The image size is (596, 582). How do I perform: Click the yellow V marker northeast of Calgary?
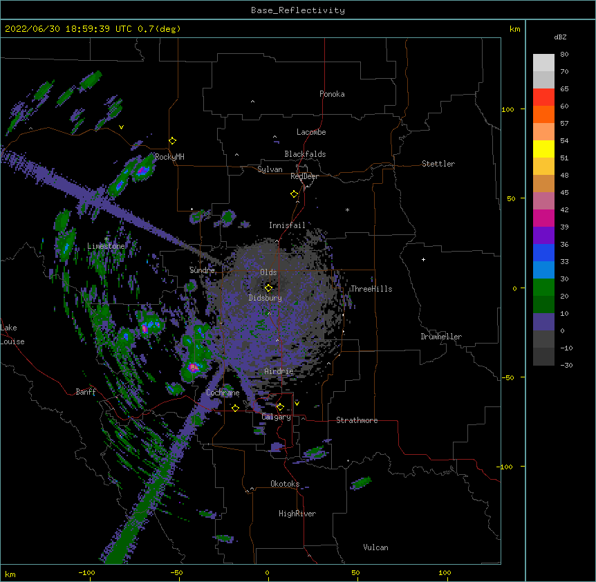point(297,404)
